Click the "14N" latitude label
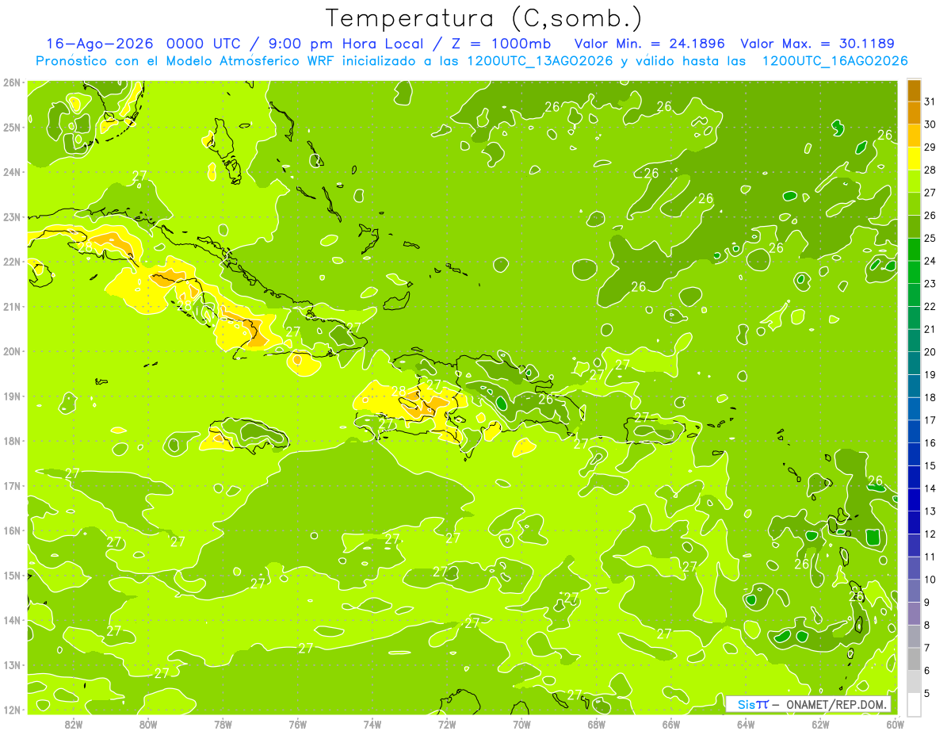951x735 pixels. 12,620
